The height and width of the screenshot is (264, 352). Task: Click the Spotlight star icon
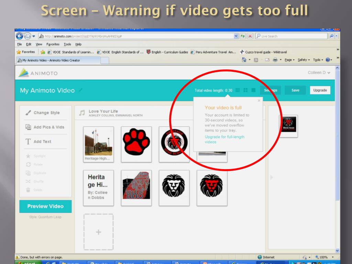click(28, 156)
